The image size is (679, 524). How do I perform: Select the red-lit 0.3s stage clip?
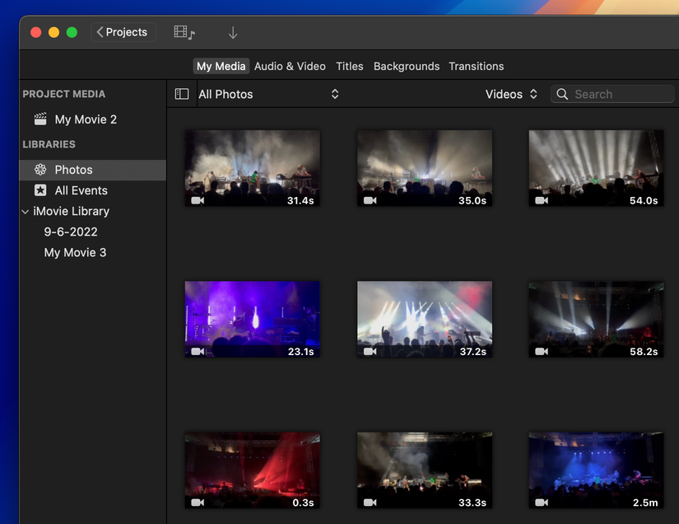point(252,470)
